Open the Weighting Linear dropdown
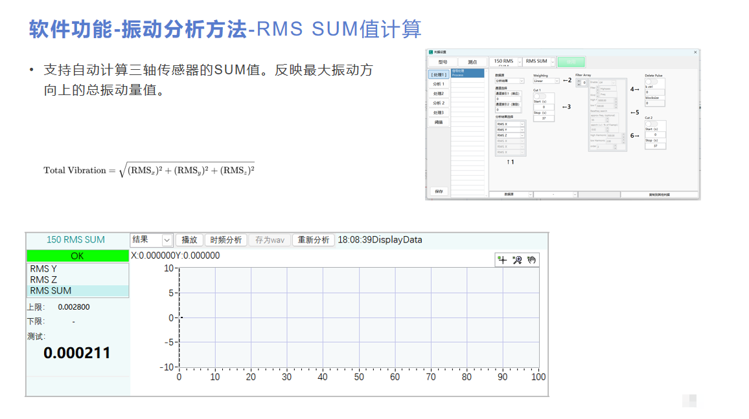Image resolution: width=749 pixels, height=419 pixels. (546, 81)
